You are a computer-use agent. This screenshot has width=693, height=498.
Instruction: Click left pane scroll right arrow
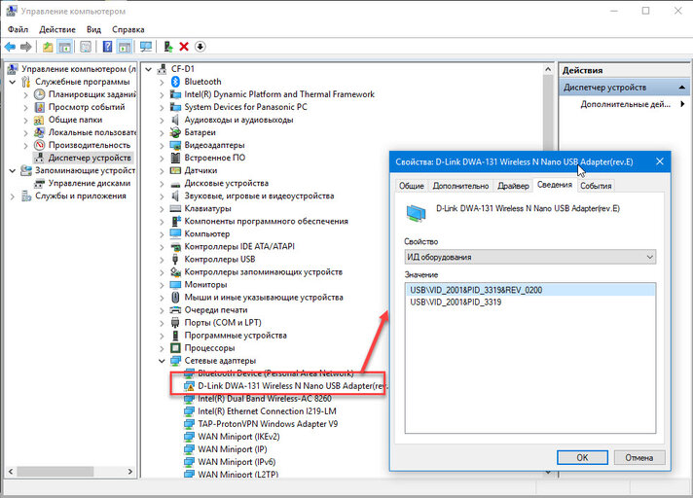130,472
